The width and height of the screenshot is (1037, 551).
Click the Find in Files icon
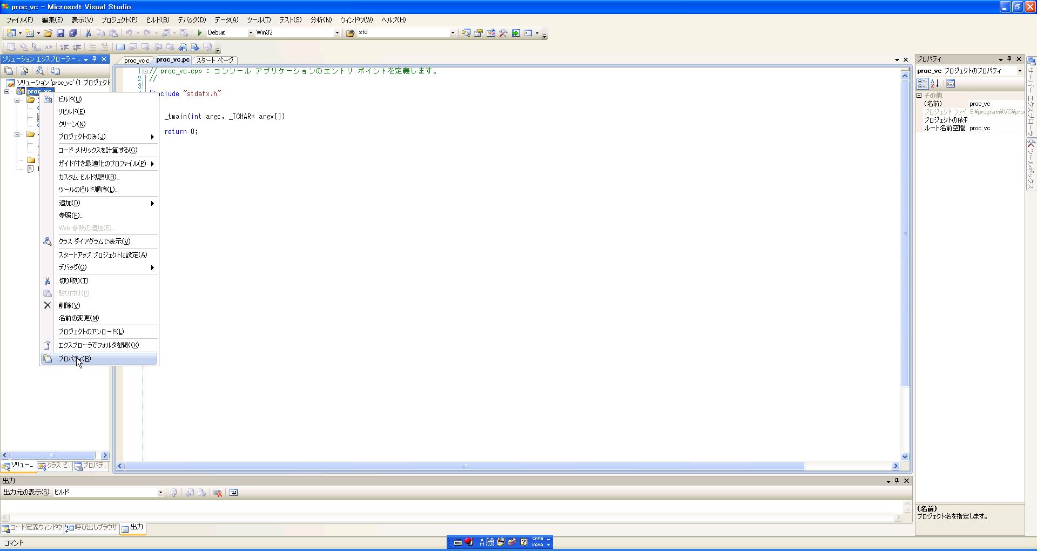pos(350,33)
